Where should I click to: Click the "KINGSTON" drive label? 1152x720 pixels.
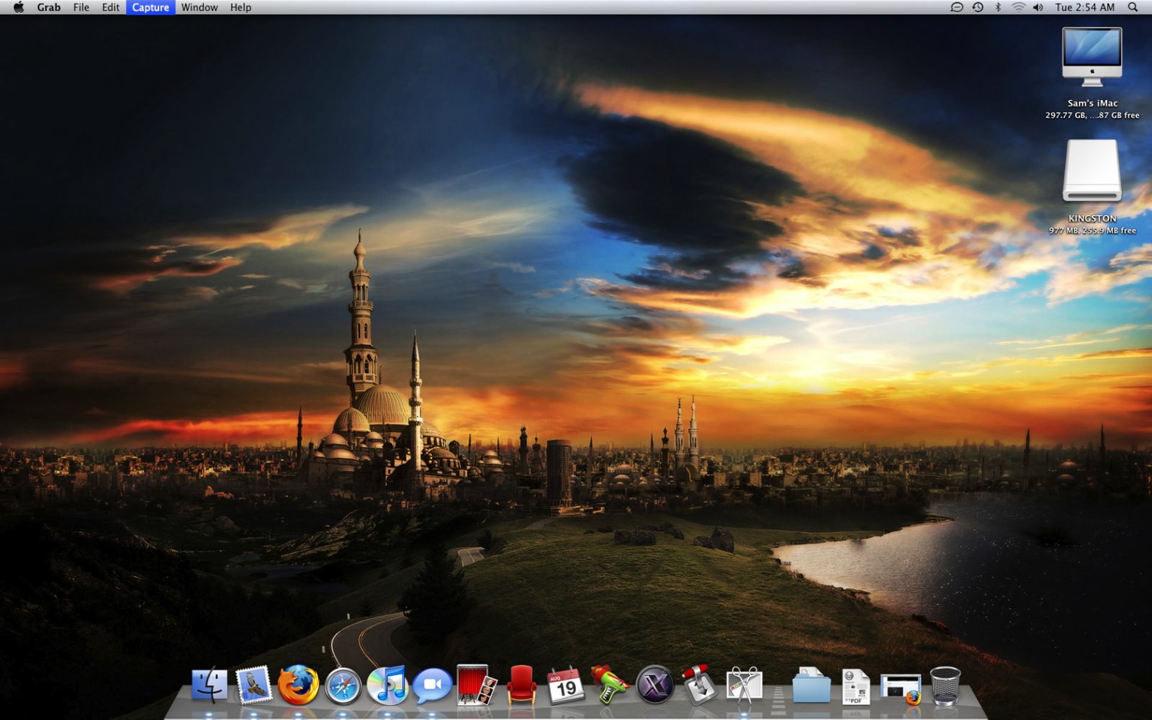(x=1092, y=218)
